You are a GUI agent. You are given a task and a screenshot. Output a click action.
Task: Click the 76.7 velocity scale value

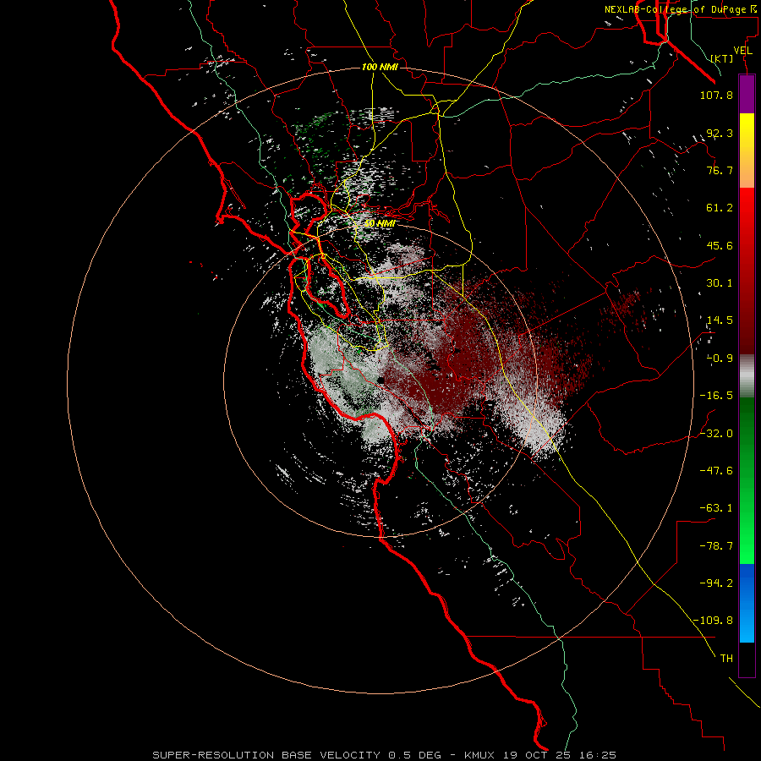click(720, 170)
